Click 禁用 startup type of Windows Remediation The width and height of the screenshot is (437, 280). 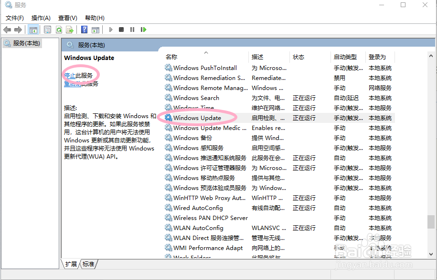coord(340,78)
